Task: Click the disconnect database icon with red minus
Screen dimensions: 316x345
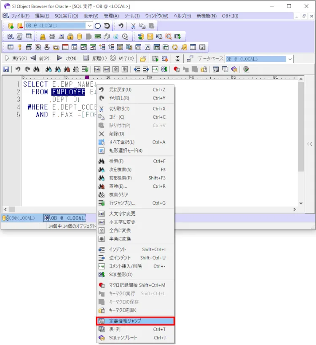Action: (20, 26)
